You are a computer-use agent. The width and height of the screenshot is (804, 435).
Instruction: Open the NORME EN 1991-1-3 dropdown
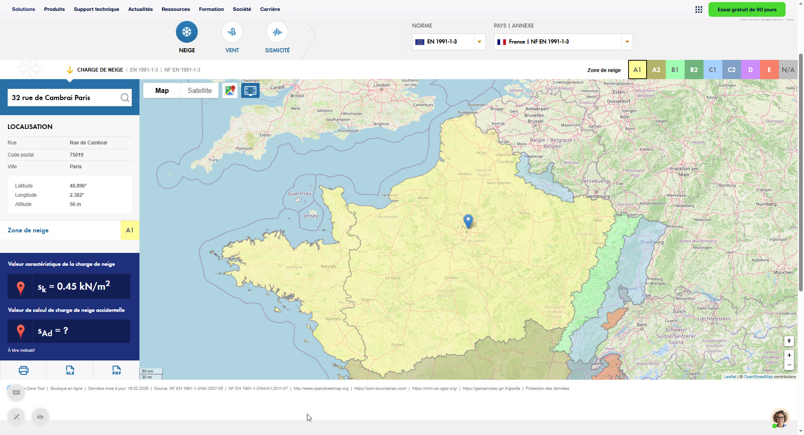point(479,42)
